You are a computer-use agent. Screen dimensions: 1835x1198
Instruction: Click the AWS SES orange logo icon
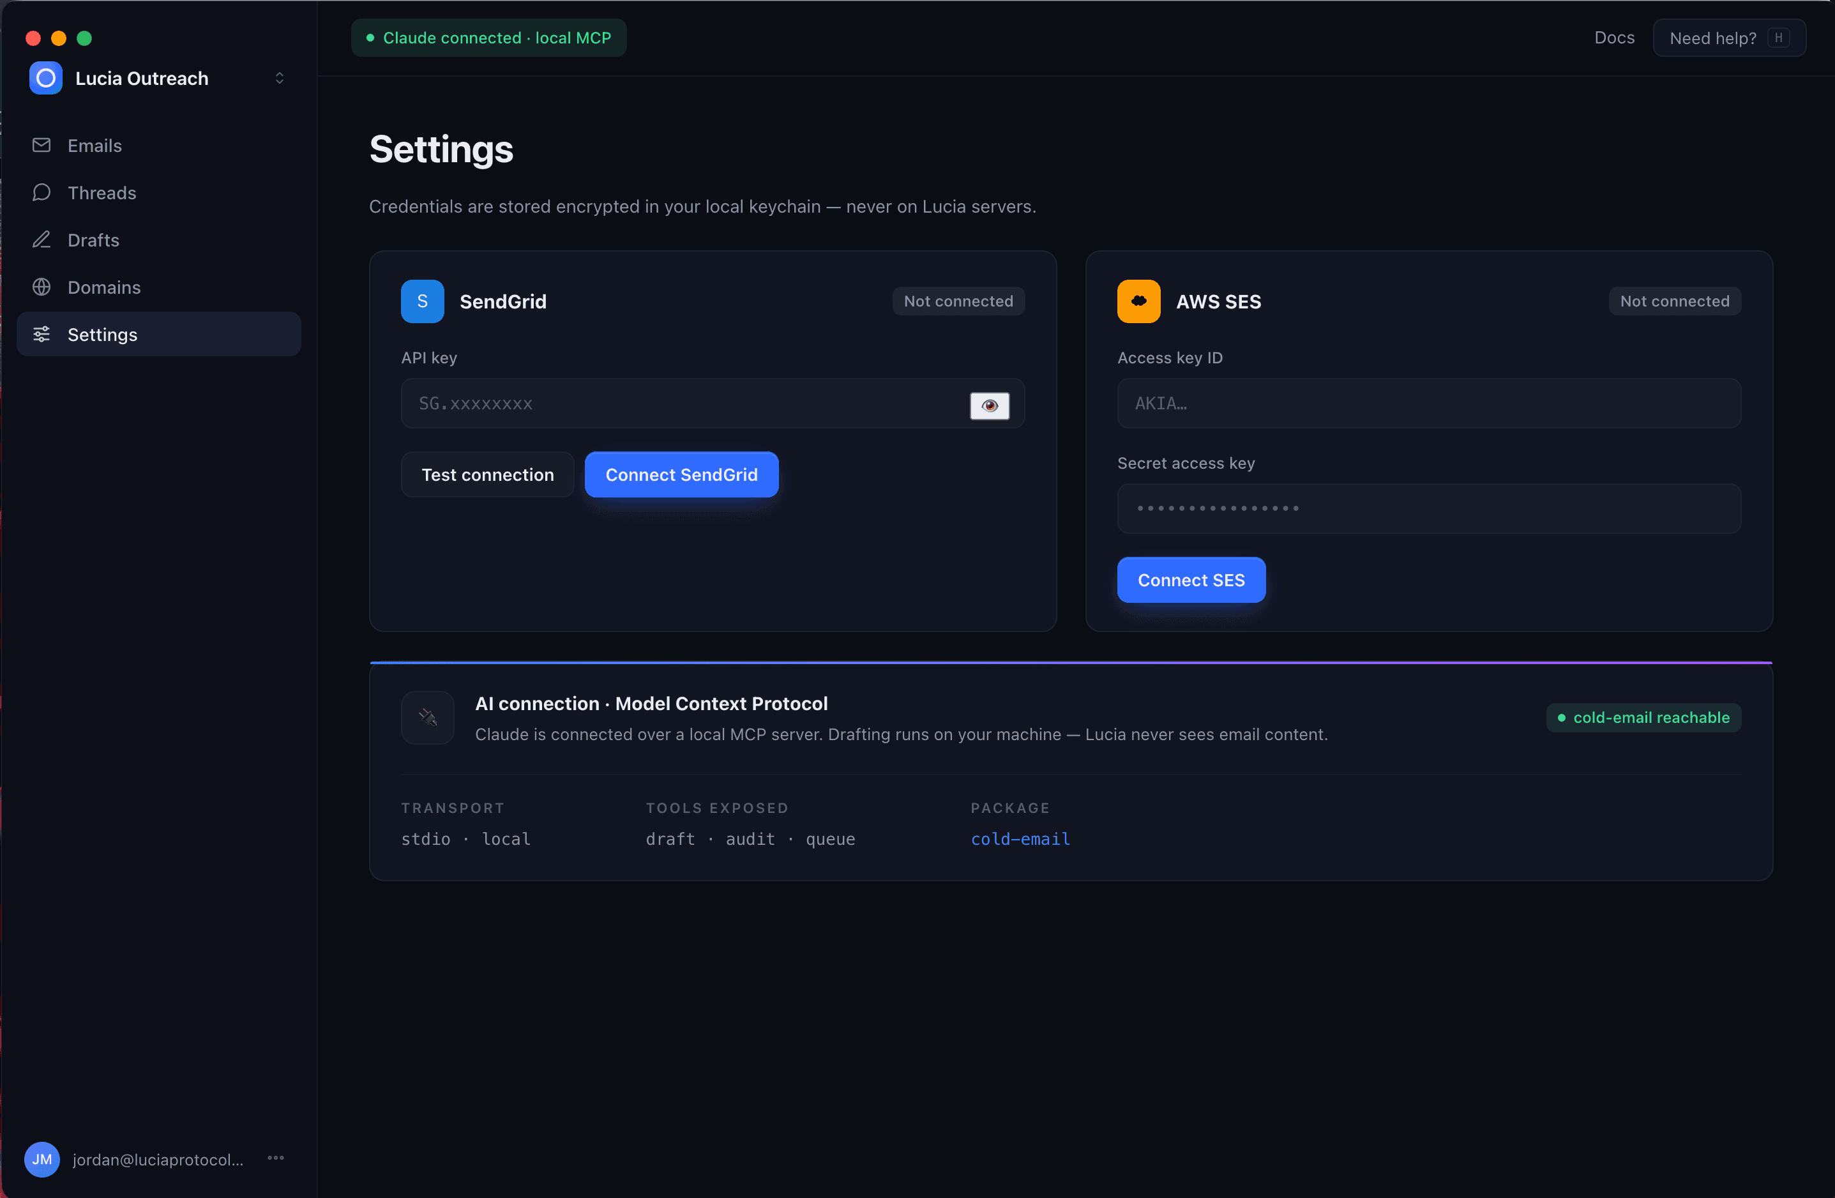1139,301
